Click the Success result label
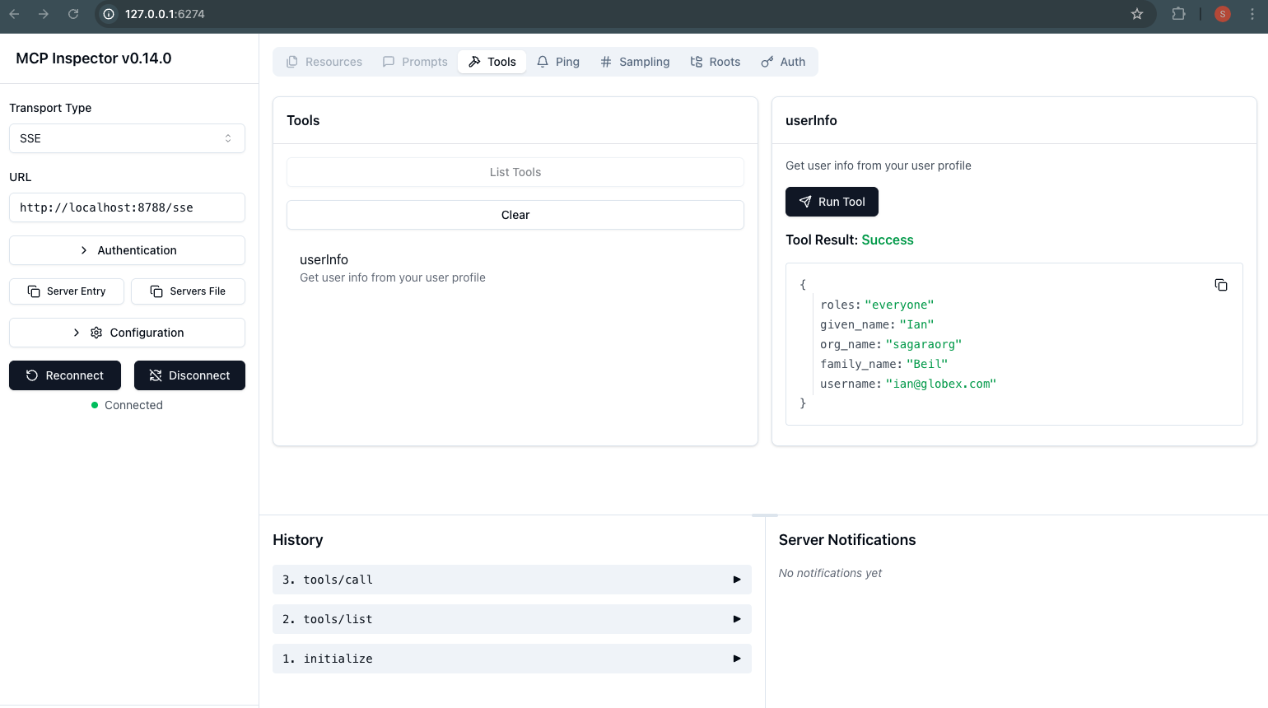This screenshot has height=708, width=1268. click(x=888, y=240)
